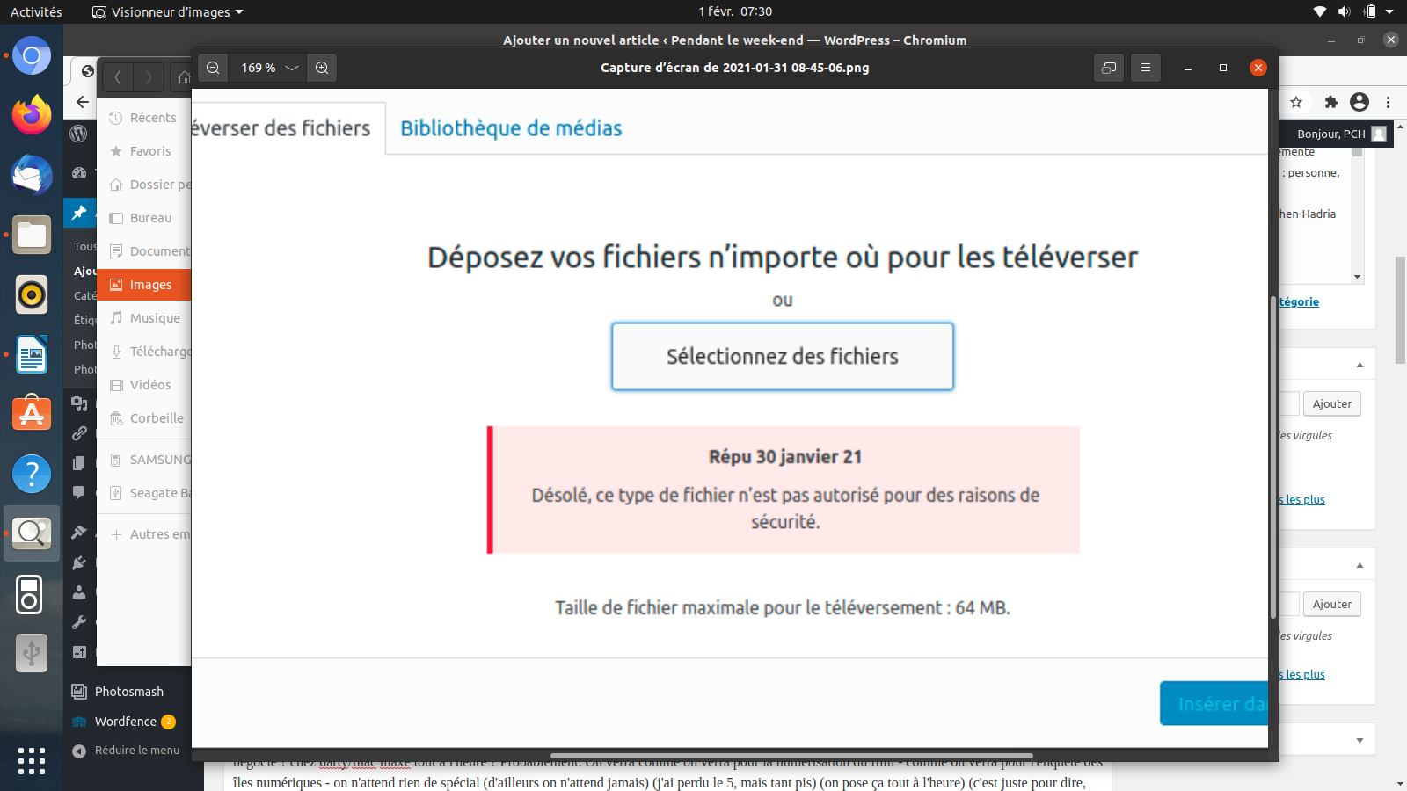Select Images in the file chooser sidebar
The height and width of the screenshot is (791, 1407).
[150, 285]
